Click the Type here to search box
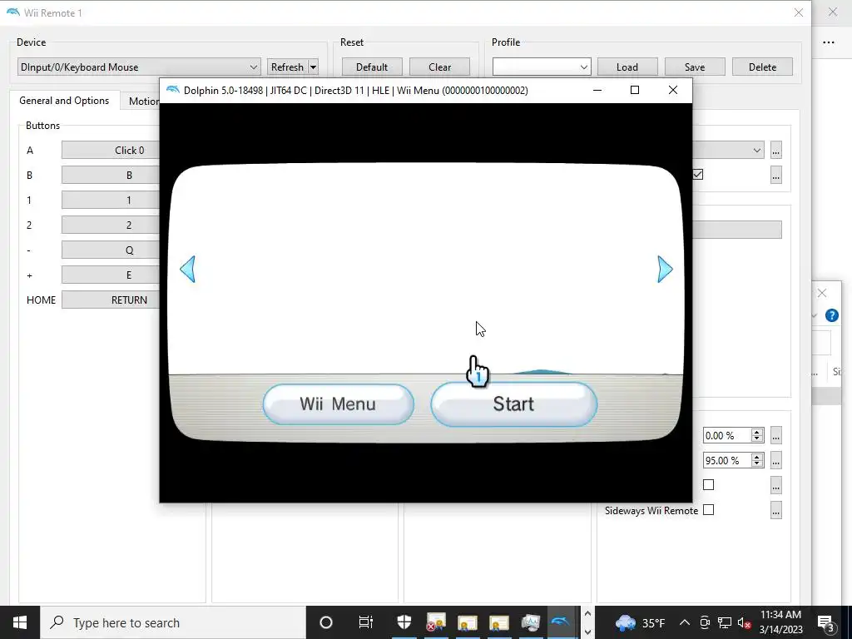The width and height of the screenshot is (852, 639). tap(173, 622)
